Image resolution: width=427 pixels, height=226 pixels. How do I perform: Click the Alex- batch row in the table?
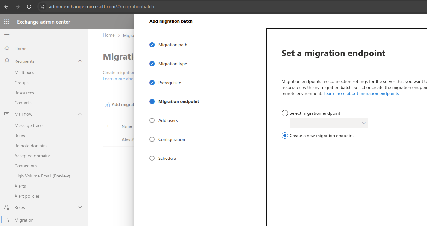click(119, 140)
